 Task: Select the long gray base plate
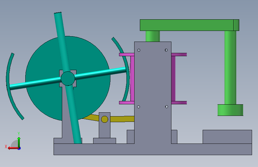click(x=153, y=149)
